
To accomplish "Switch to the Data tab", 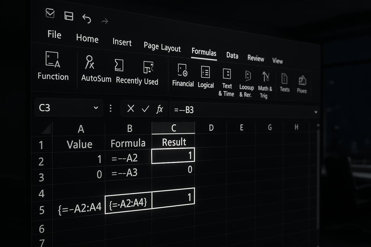I will [x=232, y=55].
